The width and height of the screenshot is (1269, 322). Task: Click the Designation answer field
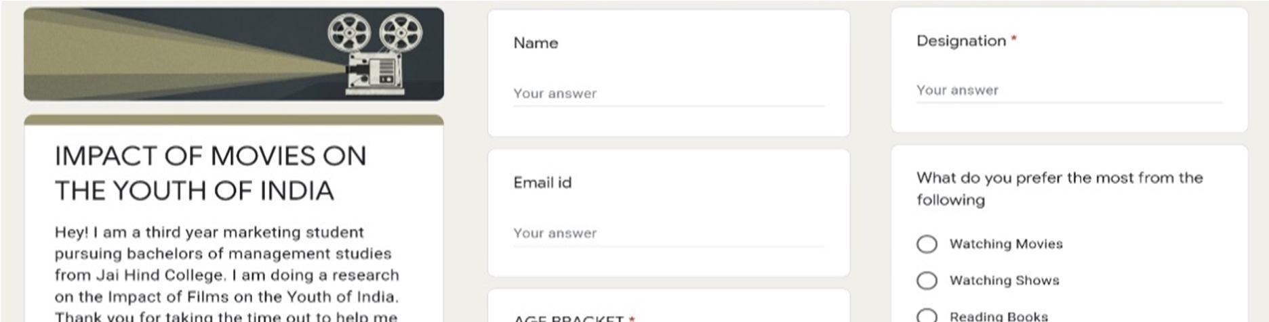1069,91
